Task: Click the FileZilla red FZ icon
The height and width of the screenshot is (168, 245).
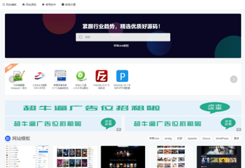Action: [x=101, y=76]
